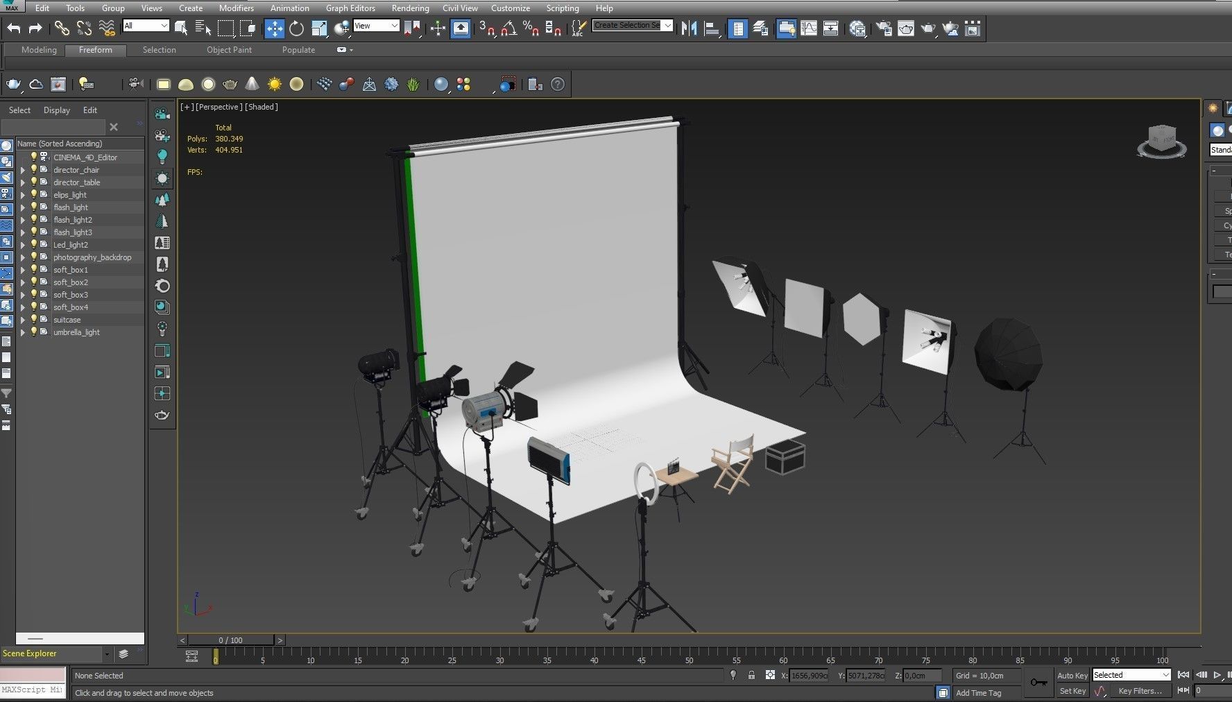Viewport: 1232px width, 702px height.
Task: Hide the suitcase object via its bulb
Action: click(x=33, y=319)
